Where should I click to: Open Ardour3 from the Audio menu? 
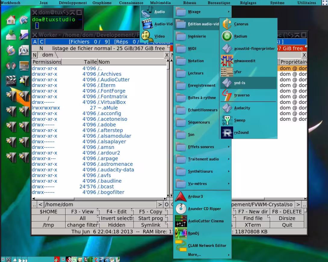[x=203, y=196]
